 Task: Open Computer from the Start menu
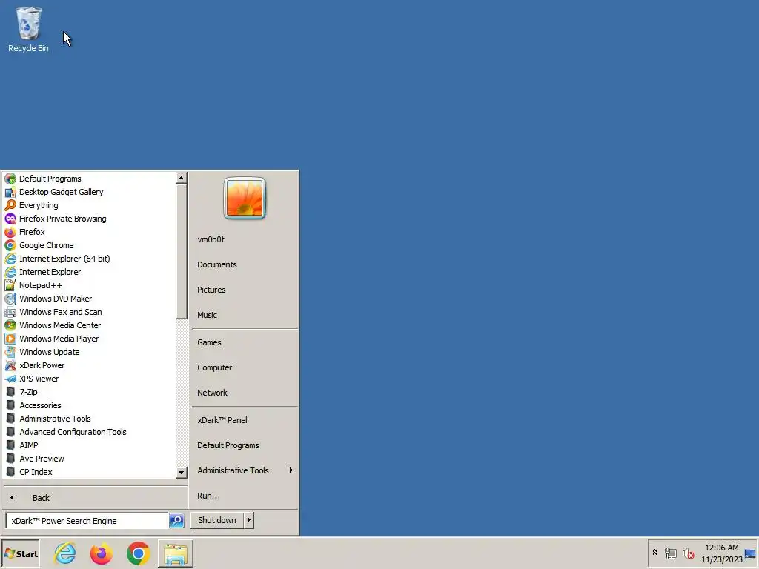pyautogui.click(x=214, y=367)
